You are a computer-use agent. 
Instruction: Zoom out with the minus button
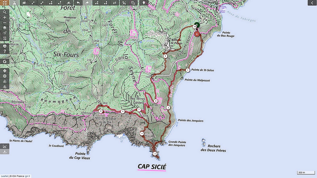(x=4, y=22)
